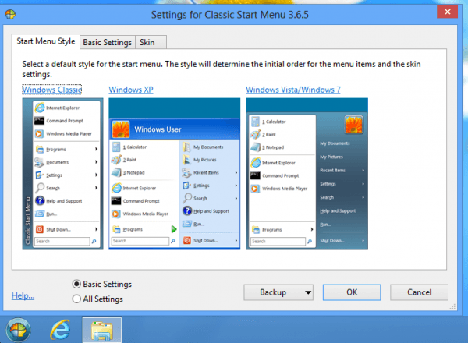
Task: Open the Start button orb on taskbar
Action: point(18,330)
